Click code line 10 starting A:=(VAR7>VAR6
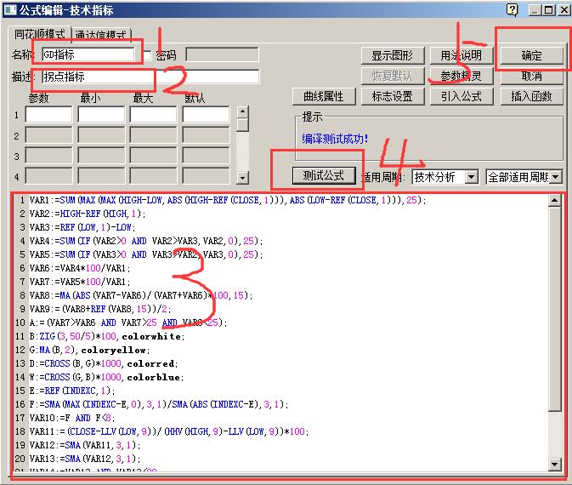Screen dimensions: 572x485 [x=128, y=322]
